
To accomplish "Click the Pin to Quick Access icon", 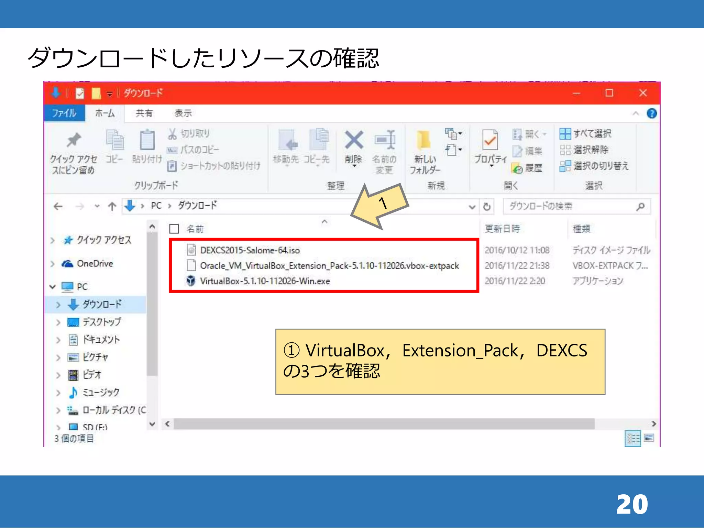I will tap(73, 140).
